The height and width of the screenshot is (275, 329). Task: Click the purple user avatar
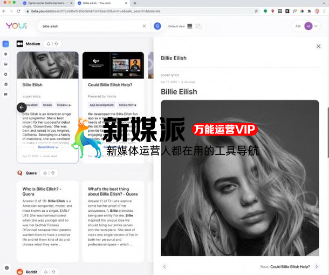pyautogui.click(x=308, y=26)
